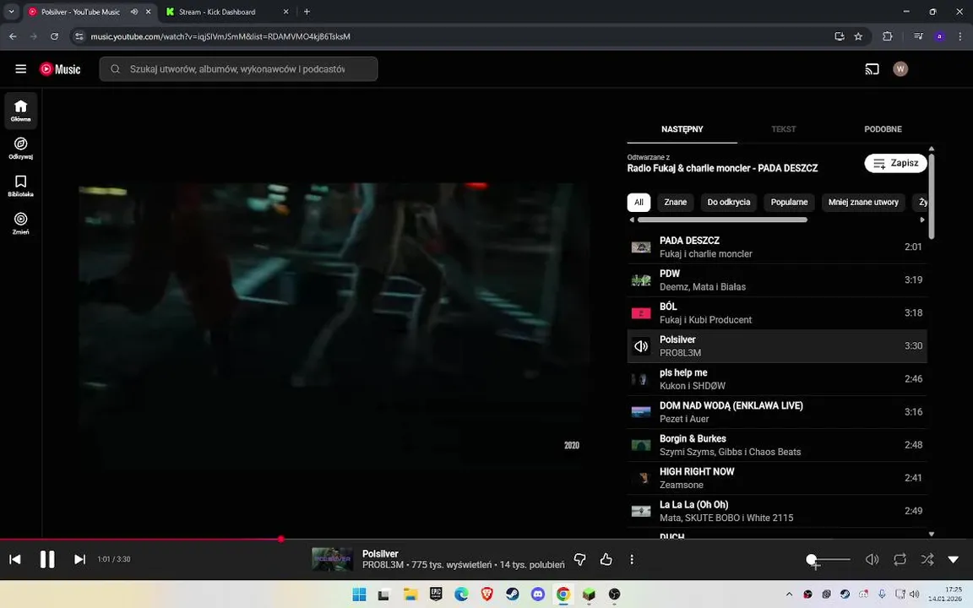Click the YouTube Music logo
The width and height of the screenshot is (973, 608).
tap(60, 69)
